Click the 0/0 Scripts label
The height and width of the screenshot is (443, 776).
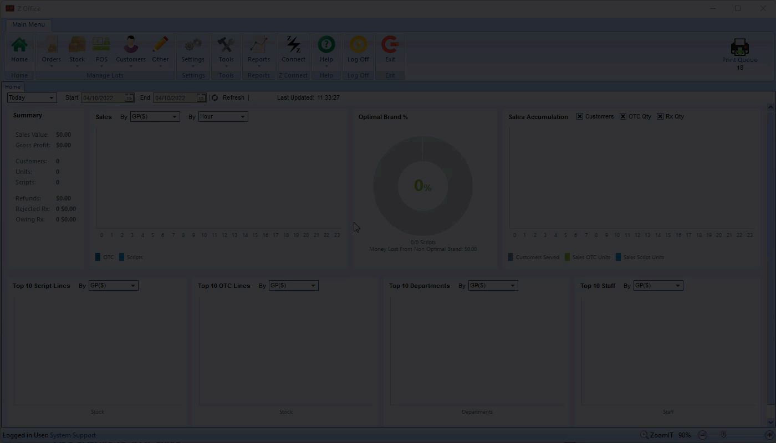pyautogui.click(x=423, y=243)
